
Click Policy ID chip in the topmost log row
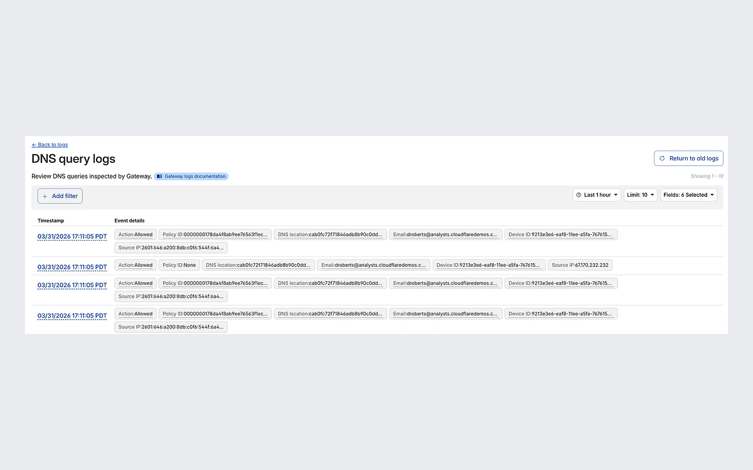coord(215,234)
